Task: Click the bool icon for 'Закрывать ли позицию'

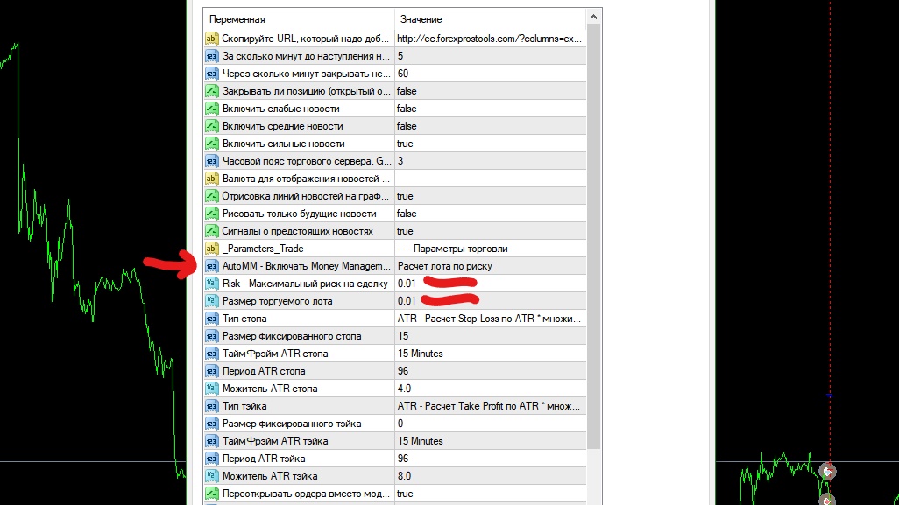Action: point(211,91)
